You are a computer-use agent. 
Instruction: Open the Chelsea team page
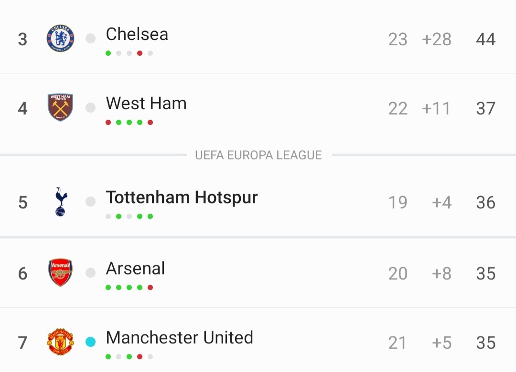point(137,34)
